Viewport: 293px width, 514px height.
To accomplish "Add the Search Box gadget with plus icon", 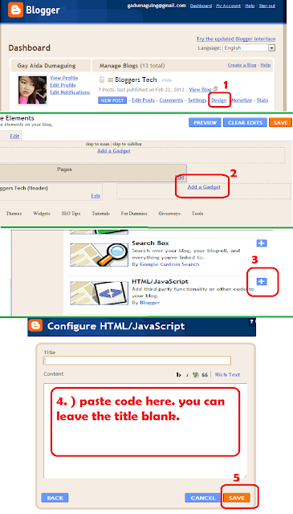I will tap(262, 243).
